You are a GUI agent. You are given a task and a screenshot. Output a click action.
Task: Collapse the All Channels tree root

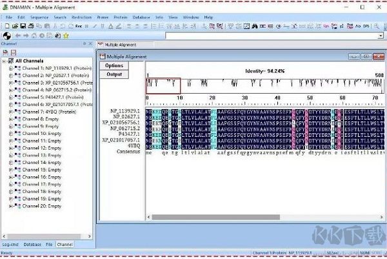pos(5,61)
